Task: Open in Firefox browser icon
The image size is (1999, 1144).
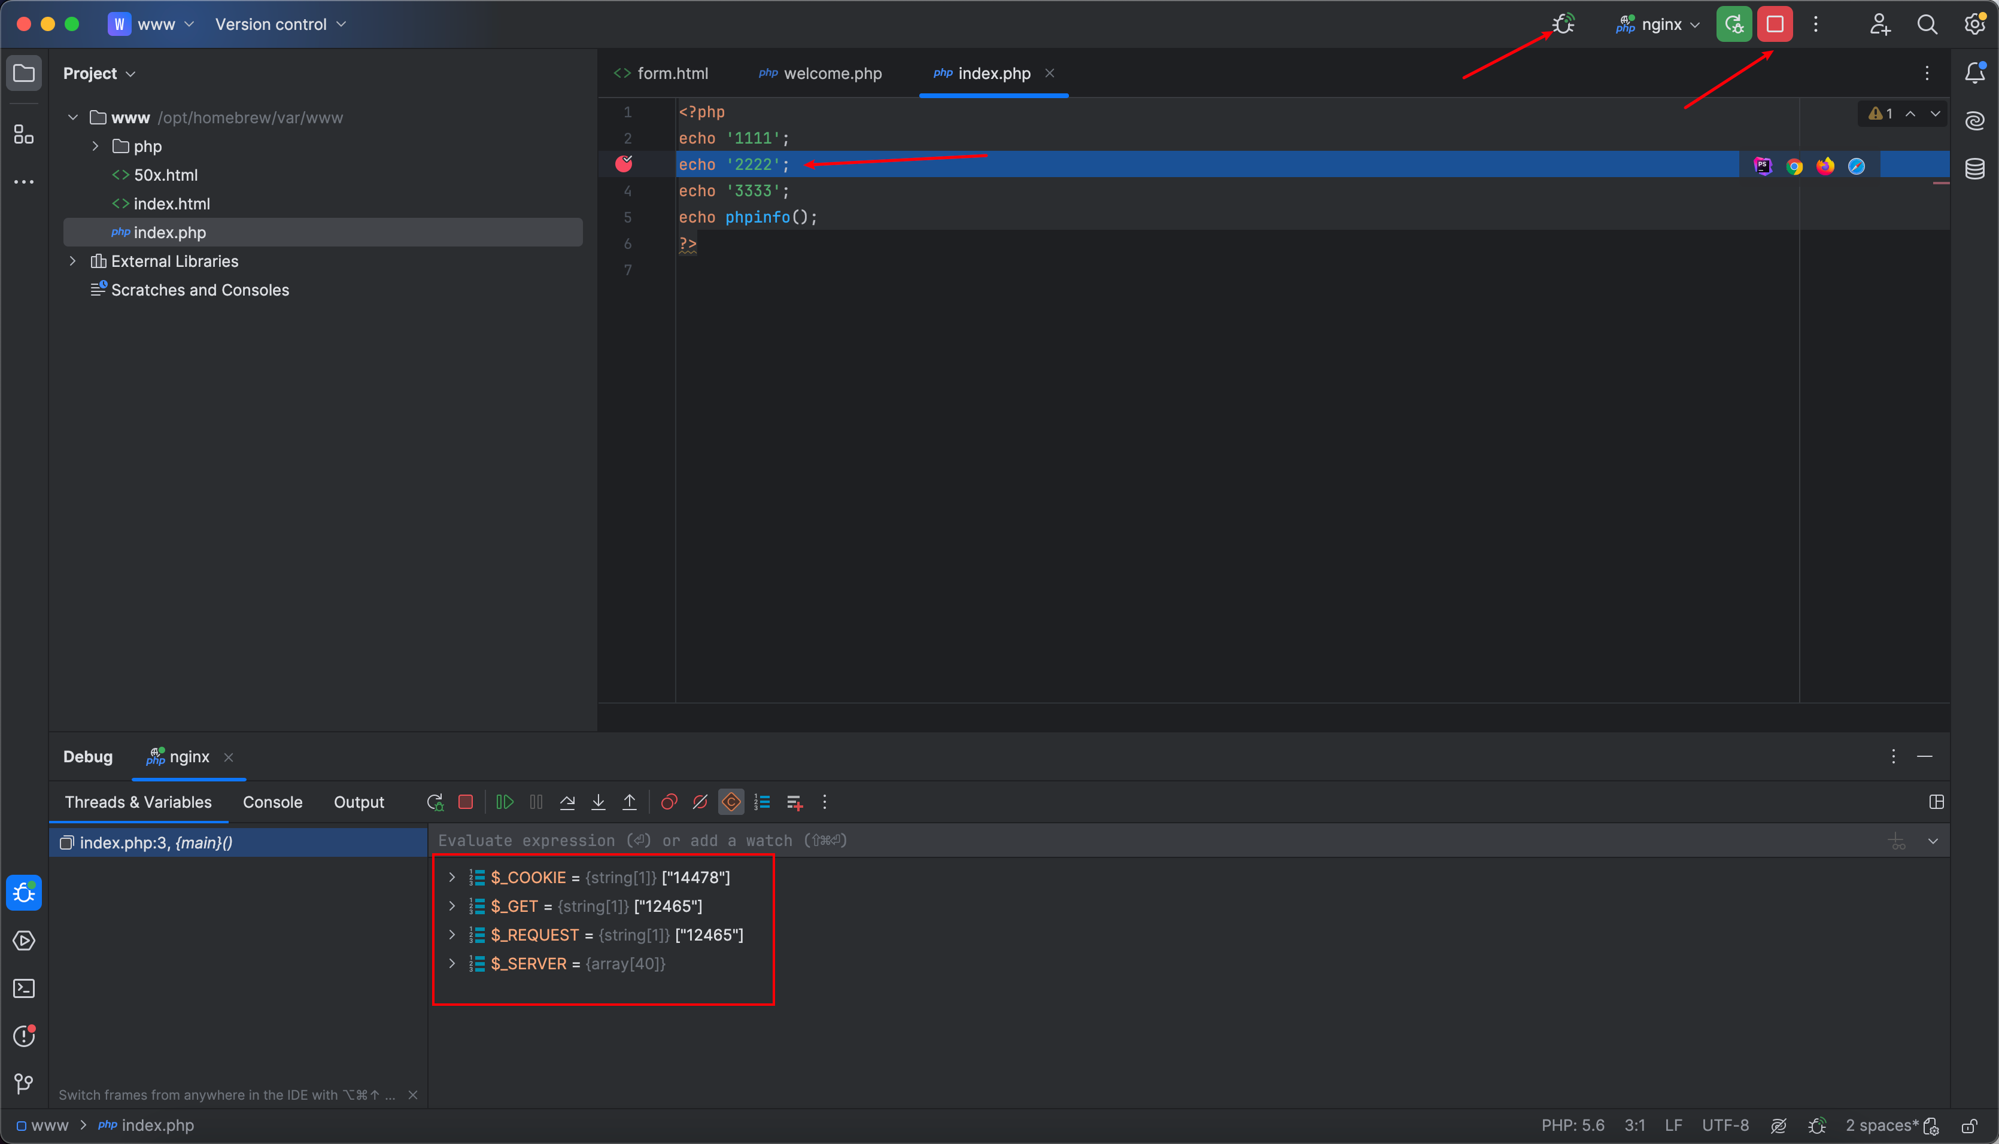Action: pyautogui.click(x=1825, y=166)
